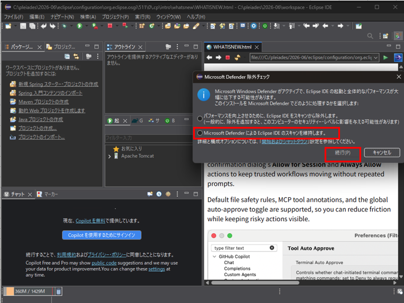Open the Package Explorer three-dot view menu
404x303 pixels.
(98, 56)
